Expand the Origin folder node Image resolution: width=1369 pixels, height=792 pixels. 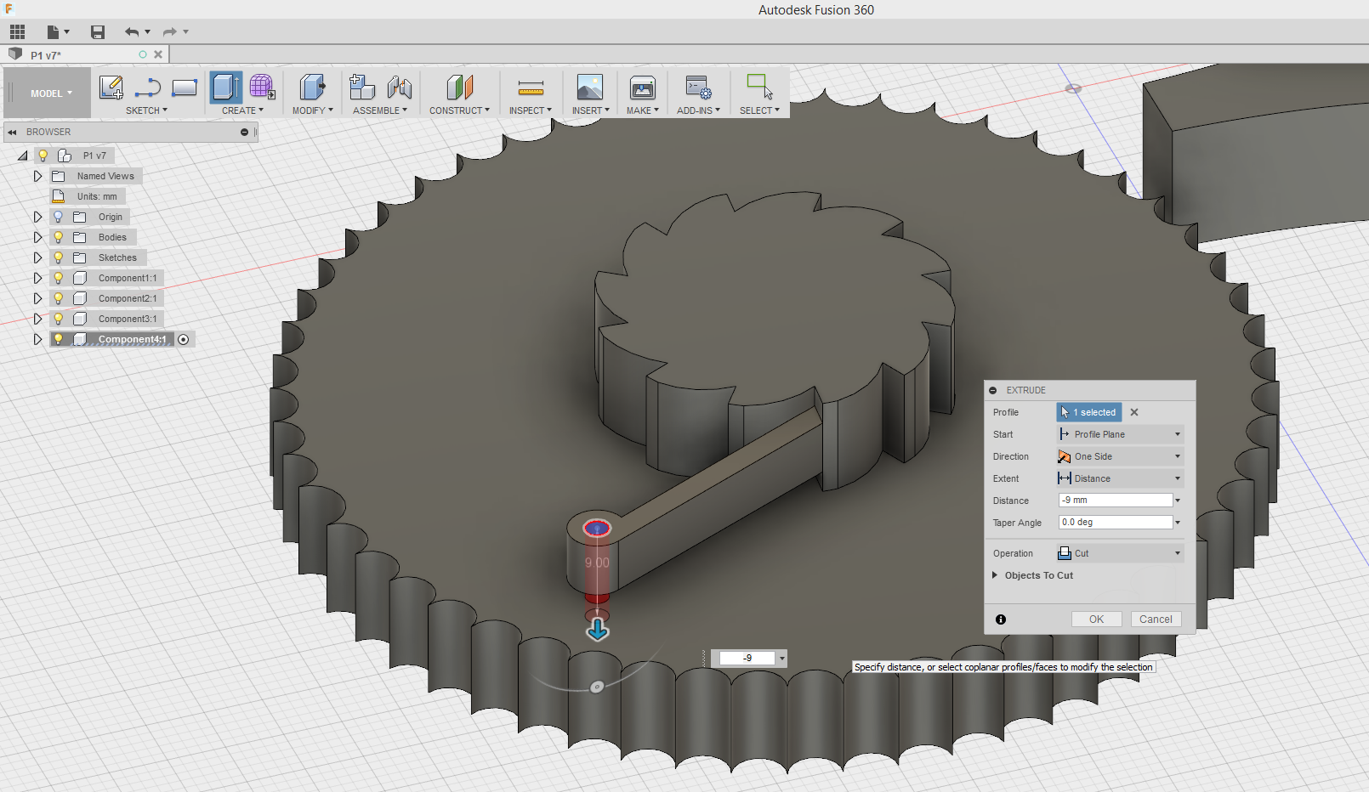pyautogui.click(x=37, y=217)
